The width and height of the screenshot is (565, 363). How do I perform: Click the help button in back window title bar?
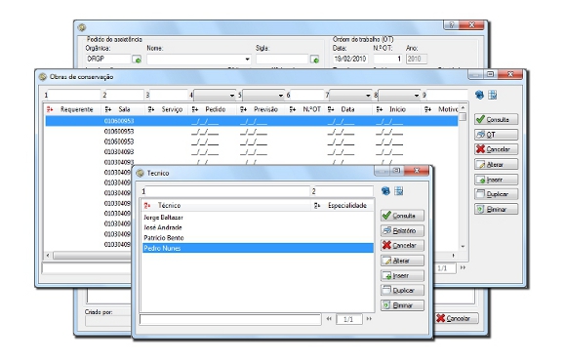click(x=451, y=24)
